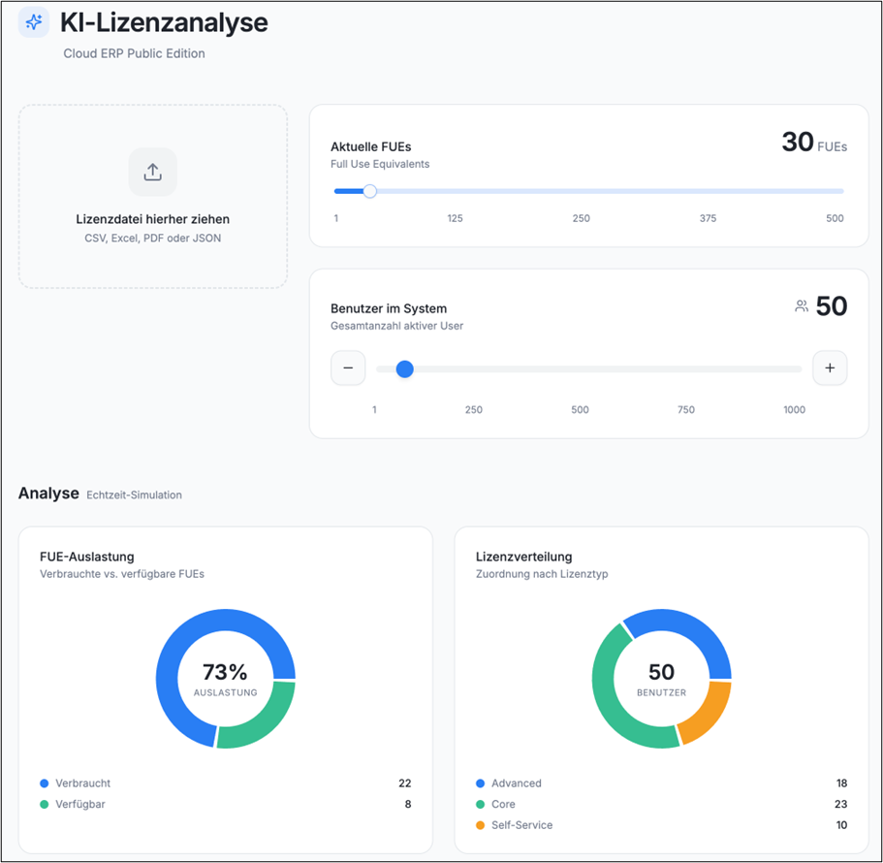Screen dimensions: 883x863
Task: Click the Lizenzdatei hierher ziehen drop zone
Action: pyautogui.click(x=153, y=197)
